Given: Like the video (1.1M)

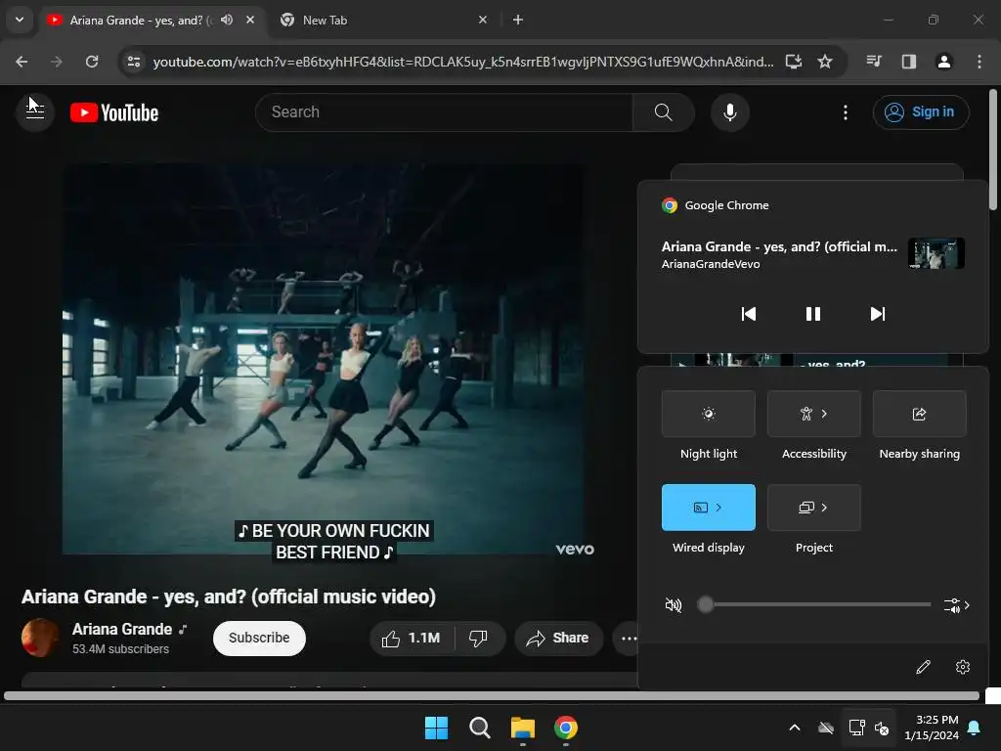Looking at the screenshot, I should click(x=412, y=638).
